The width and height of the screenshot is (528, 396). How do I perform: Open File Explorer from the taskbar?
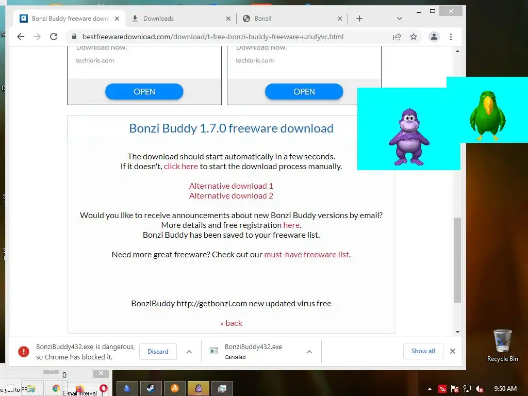(31, 389)
